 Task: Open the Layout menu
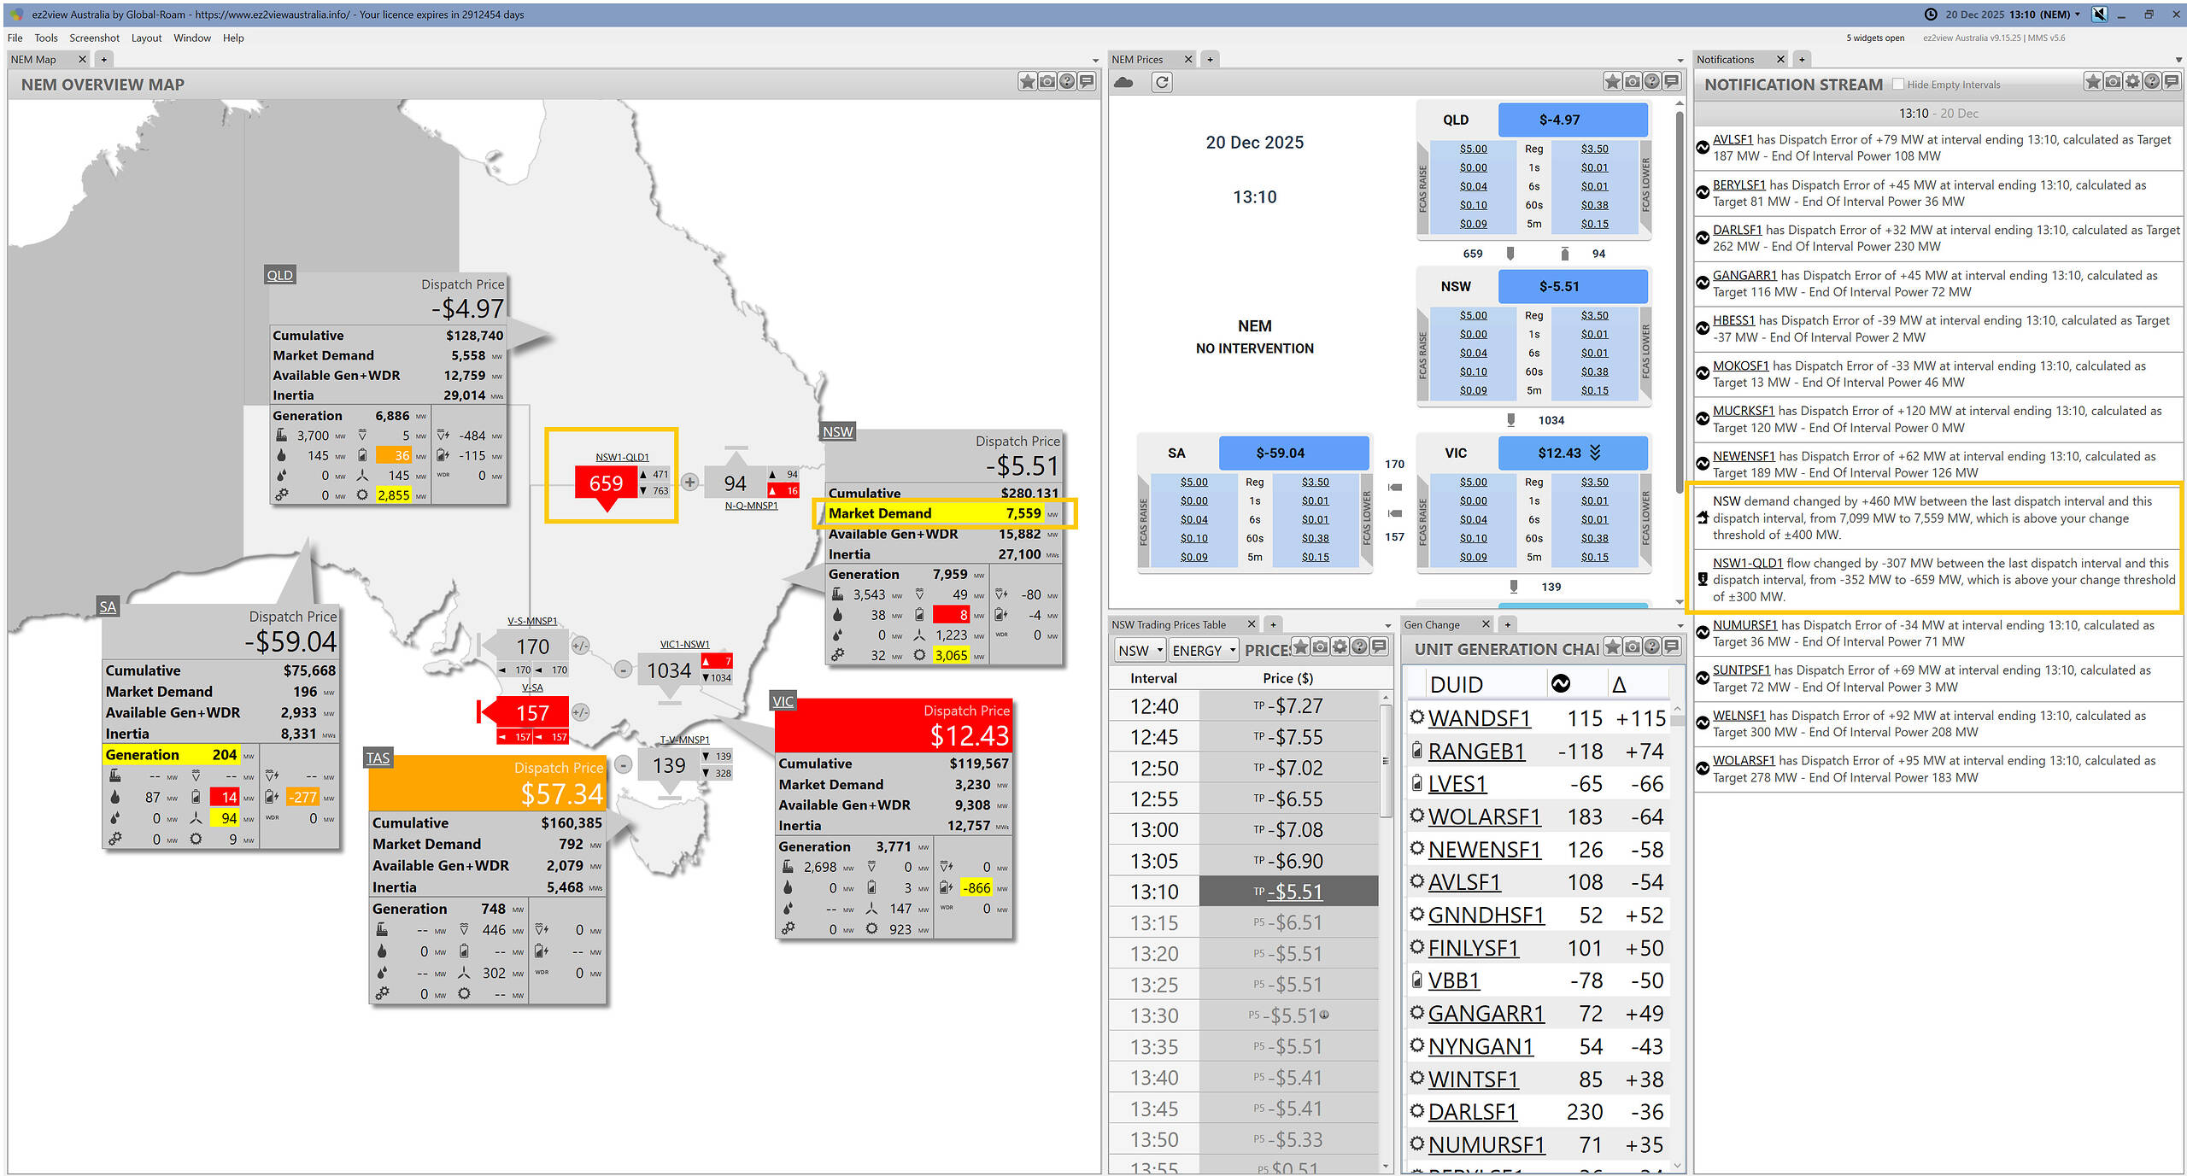[x=146, y=38]
